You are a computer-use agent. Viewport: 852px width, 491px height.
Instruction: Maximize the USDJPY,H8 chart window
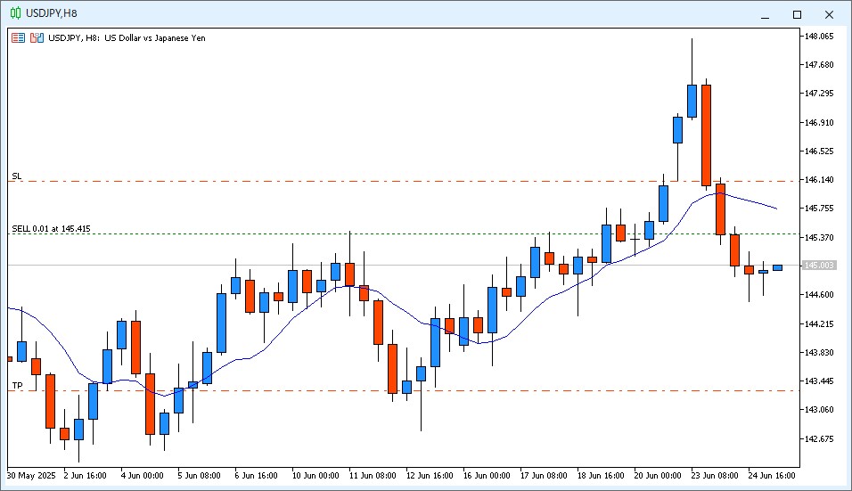(797, 14)
